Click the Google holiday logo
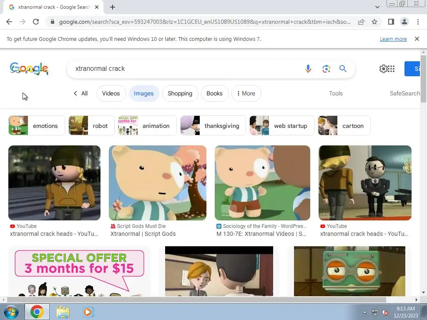The image size is (427, 320). click(x=29, y=69)
